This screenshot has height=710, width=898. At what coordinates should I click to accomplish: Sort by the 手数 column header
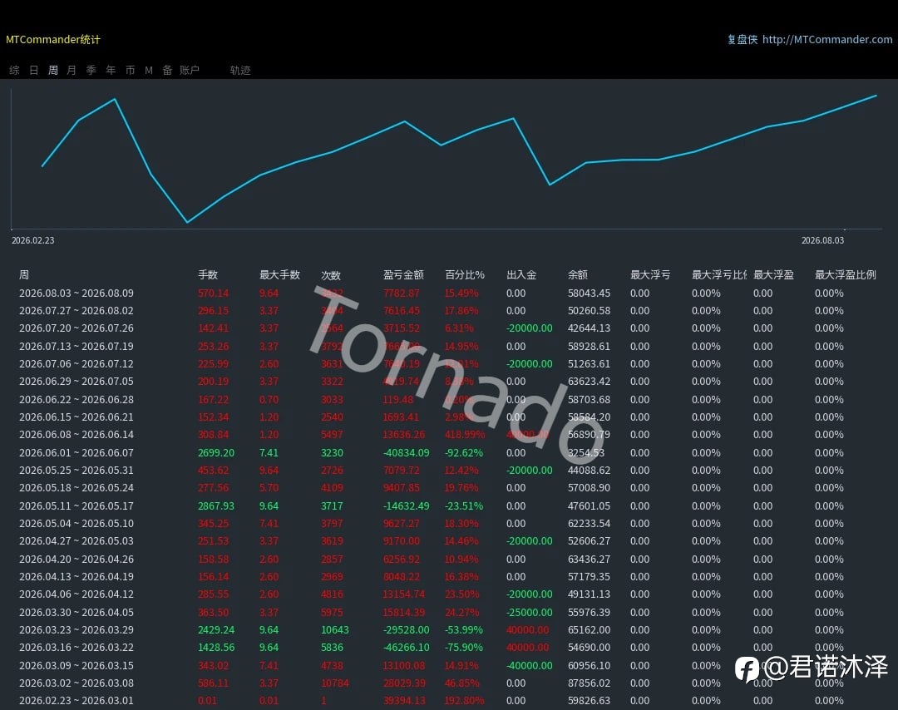(208, 275)
